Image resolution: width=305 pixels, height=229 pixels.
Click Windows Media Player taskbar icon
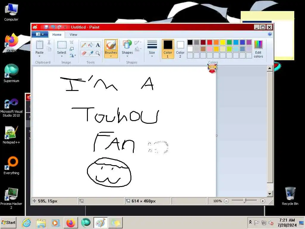pos(55,222)
